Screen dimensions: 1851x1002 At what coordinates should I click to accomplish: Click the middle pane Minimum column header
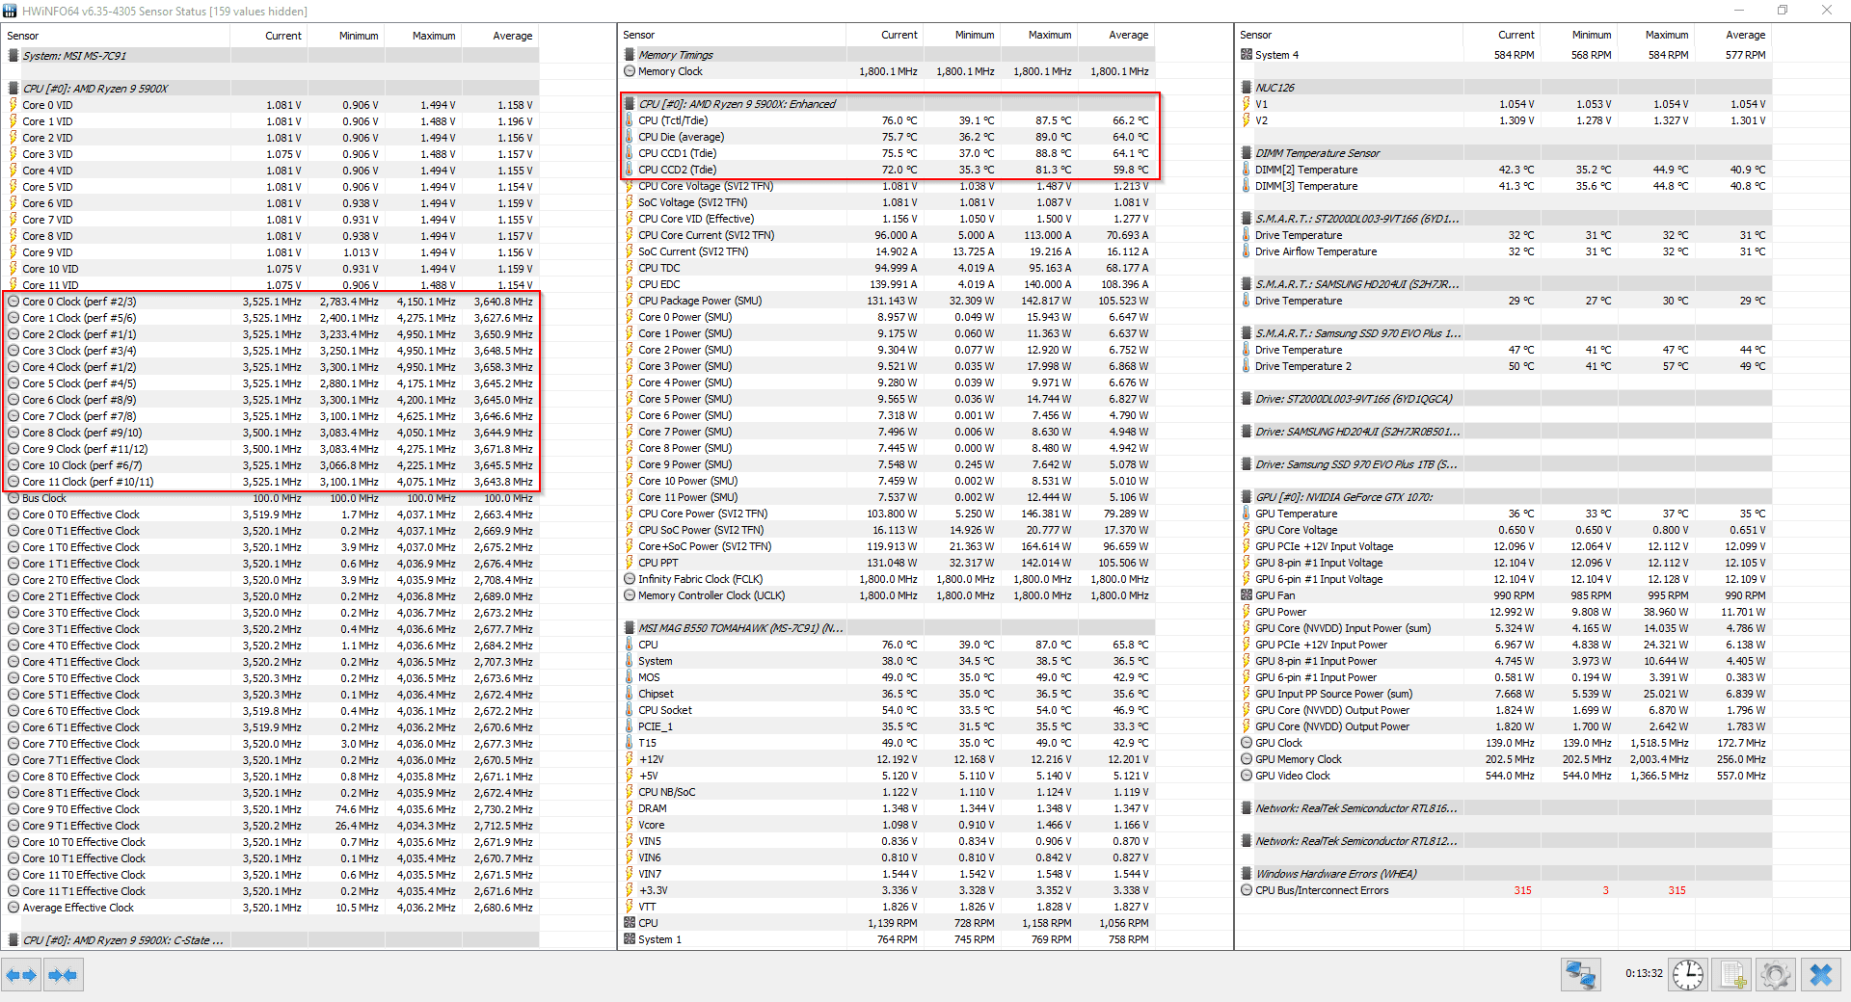click(x=962, y=35)
